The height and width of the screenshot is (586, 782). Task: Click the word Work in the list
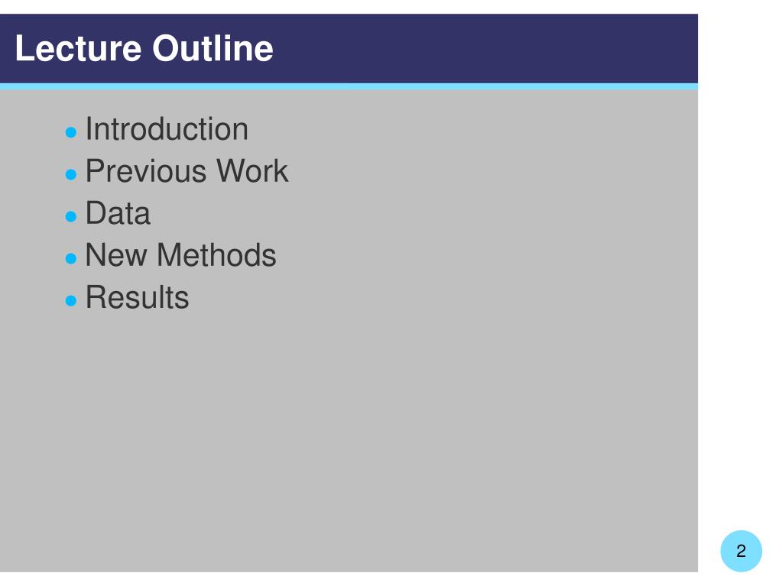251,171
